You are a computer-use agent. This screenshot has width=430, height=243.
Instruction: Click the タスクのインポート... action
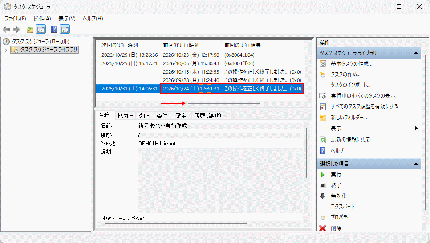tap(350, 85)
